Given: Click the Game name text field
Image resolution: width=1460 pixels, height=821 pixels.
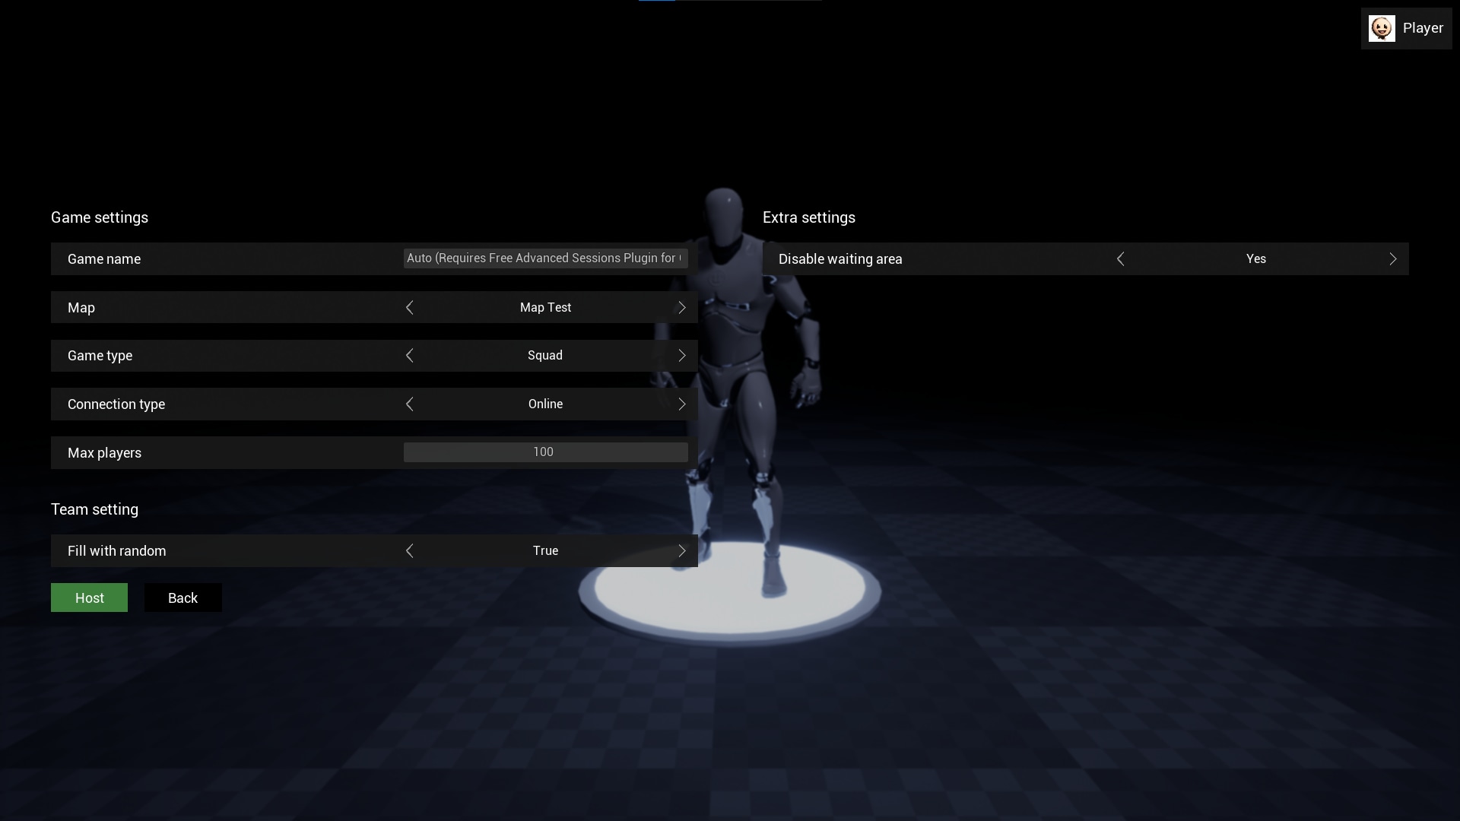Looking at the screenshot, I should click(544, 258).
